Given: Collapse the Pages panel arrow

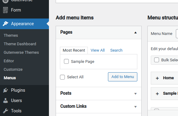Looking at the screenshot, I should pos(135,32).
